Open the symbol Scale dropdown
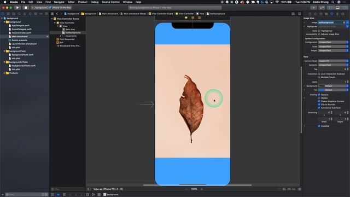The image size is (350, 197). 333,47
